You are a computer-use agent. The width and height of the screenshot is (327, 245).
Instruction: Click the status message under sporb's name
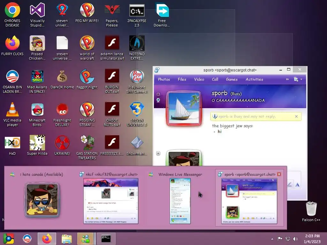click(x=238, y=100)
